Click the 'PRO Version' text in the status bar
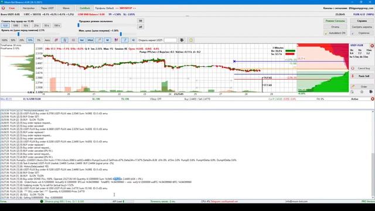The image size is (375, 211). (x=367, y=202)
